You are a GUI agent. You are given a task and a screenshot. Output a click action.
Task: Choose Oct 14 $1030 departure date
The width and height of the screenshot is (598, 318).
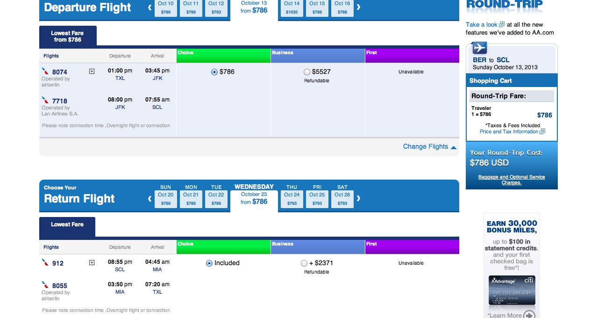pyautogui.click(x=292, y=8)
